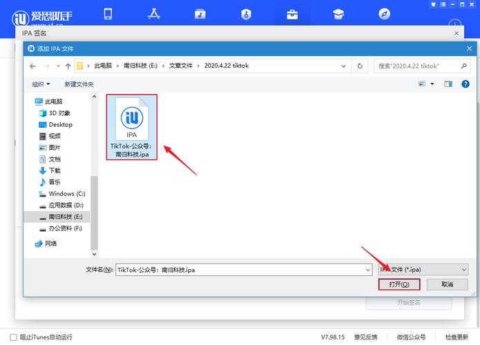Click 打开(O) button
This screenshot has width=480, height=345.
pos(399,284)
